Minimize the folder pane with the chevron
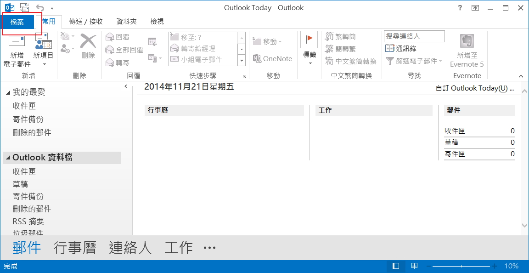529x273 pixels. pyautogui.click(x=126, y=86)
